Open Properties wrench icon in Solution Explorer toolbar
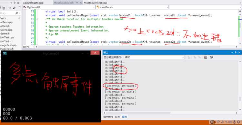 [x=14, y=8]
